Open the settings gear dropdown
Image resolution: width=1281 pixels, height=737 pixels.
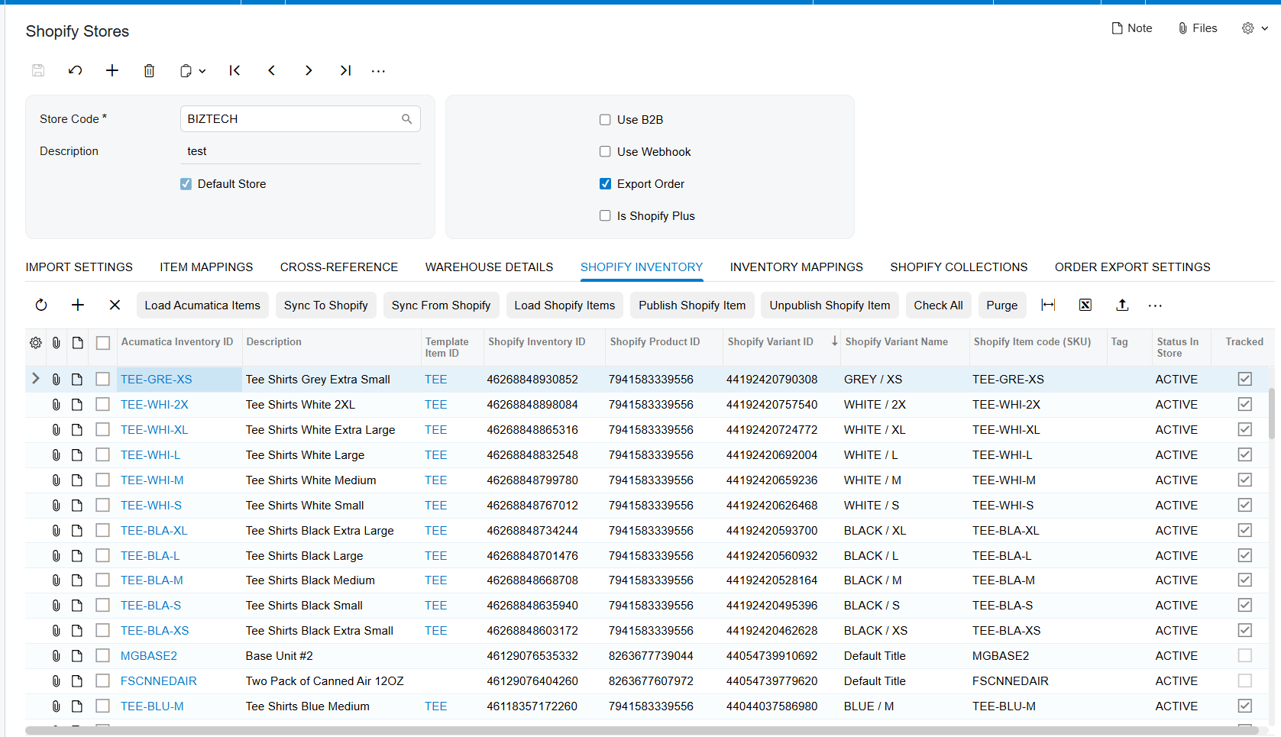[1255, 28]
